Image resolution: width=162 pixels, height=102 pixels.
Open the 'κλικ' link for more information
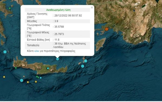point(36,51)
